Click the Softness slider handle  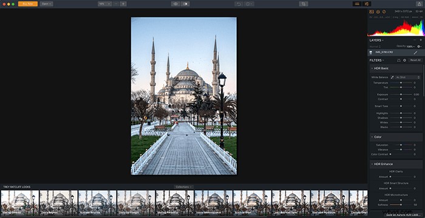point(401,205)
